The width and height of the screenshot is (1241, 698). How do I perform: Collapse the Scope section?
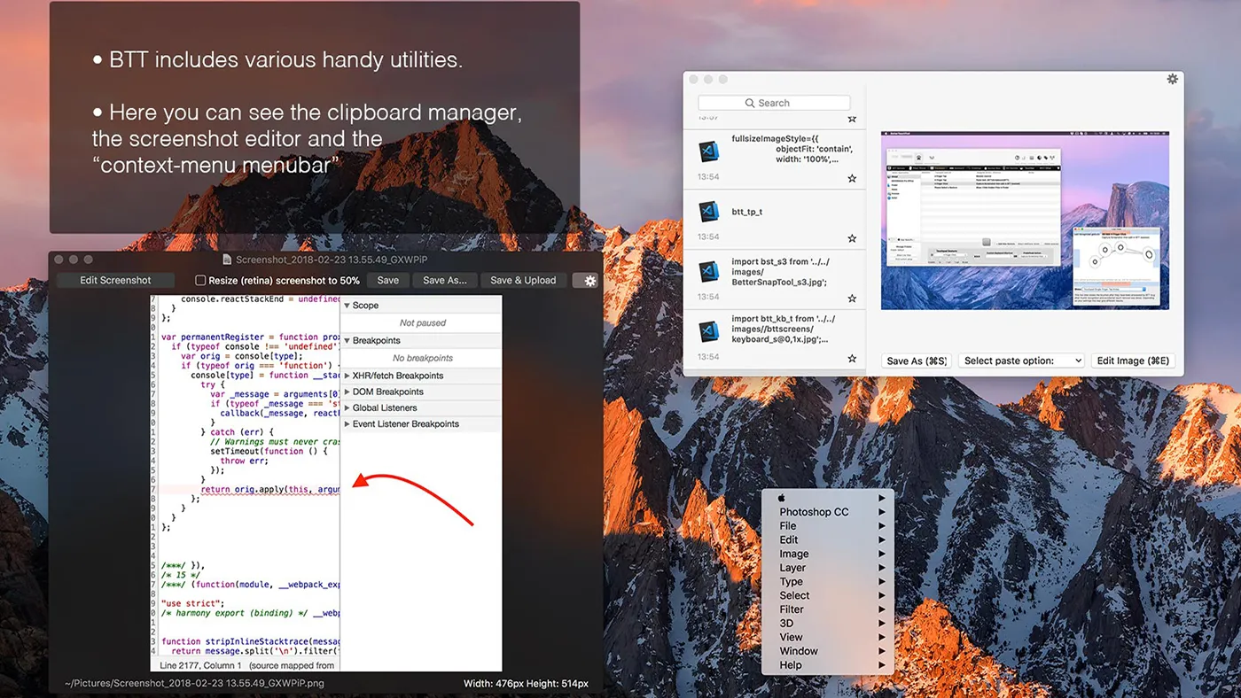tap(347, 306)
